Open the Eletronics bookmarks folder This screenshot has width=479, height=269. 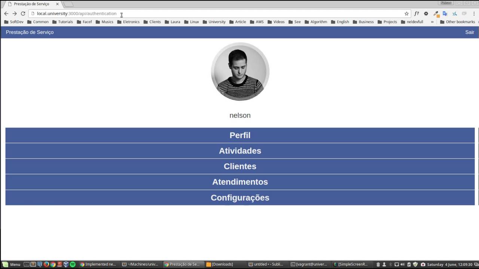tap(128, 22)
